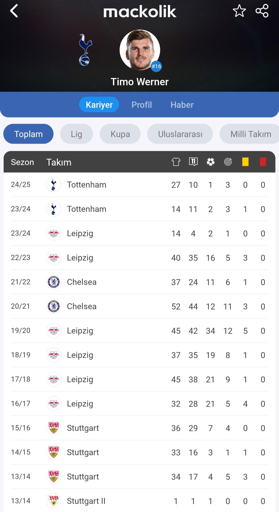Filter stats by Lig
The height and width of the screenshot is (512, 279).
[76, 134]
